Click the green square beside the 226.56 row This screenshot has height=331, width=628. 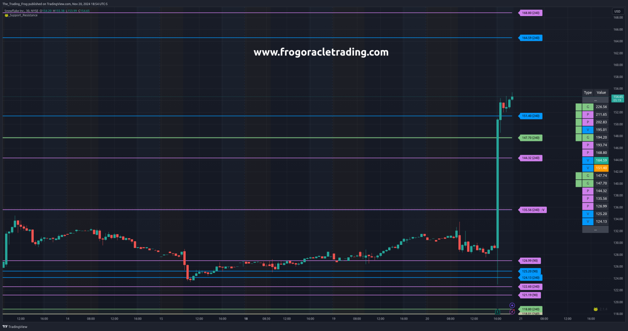point(579,107)
